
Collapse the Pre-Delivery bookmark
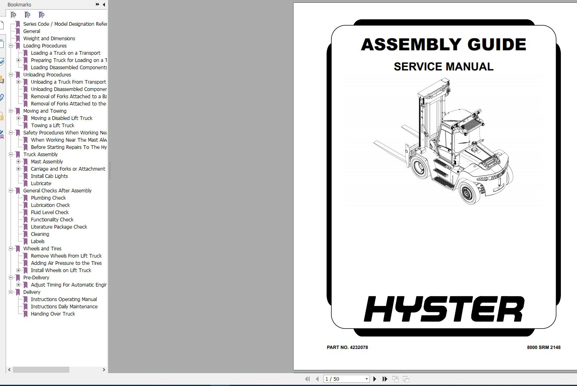11,278
